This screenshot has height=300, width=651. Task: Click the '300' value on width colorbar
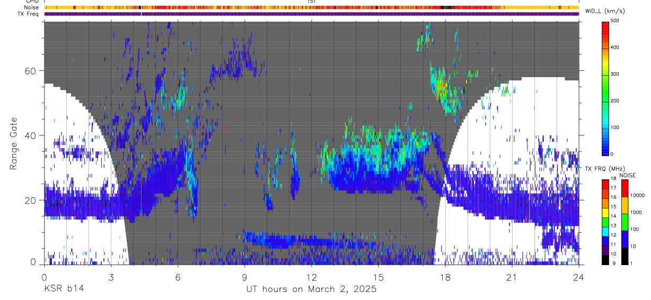(x=616, y=74)
